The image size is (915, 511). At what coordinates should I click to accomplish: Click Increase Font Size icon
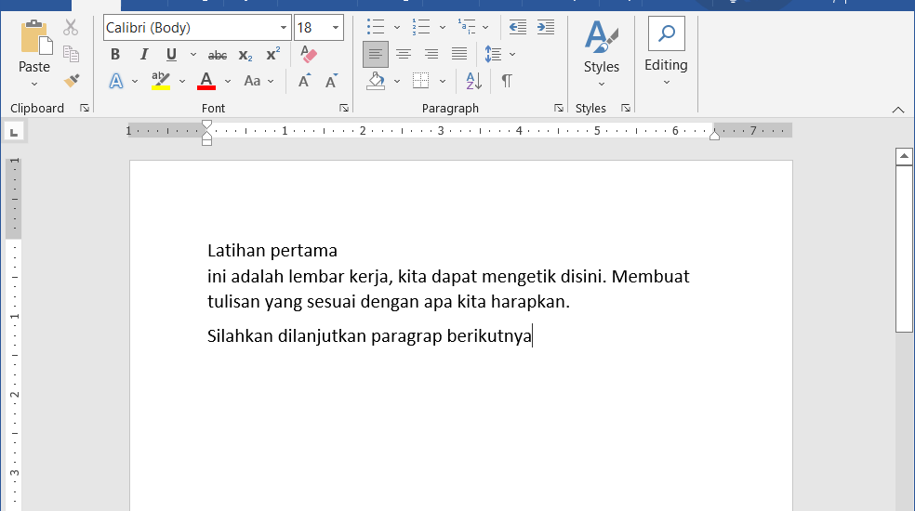pyautogui.click(x=304, y=81)
